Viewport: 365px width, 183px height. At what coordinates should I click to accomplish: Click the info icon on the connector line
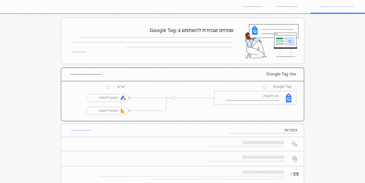(173, 98)
